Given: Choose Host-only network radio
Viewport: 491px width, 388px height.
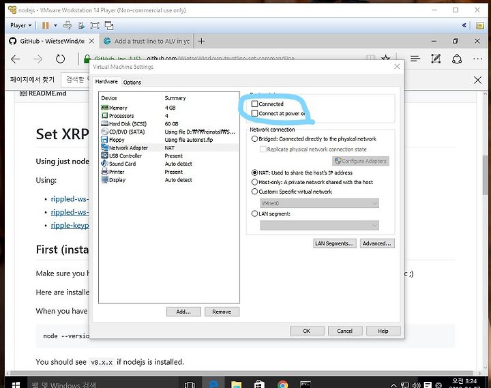Looking at the screenshot, I should click(255, 182).
